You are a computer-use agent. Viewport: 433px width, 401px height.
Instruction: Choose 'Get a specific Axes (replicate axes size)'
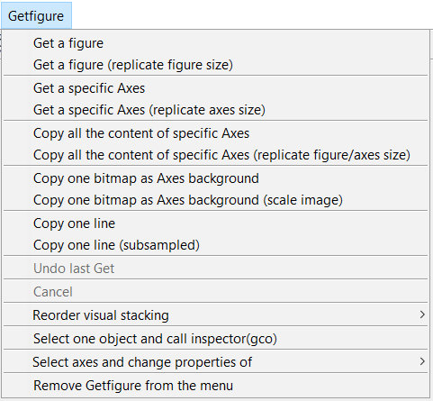click(216, 110)
